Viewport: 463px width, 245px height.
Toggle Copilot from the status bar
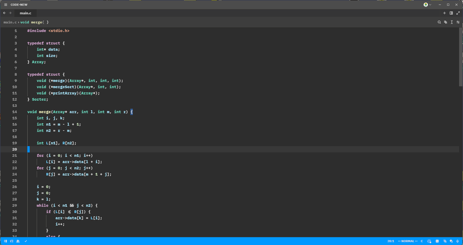click(x=429, y=241)
